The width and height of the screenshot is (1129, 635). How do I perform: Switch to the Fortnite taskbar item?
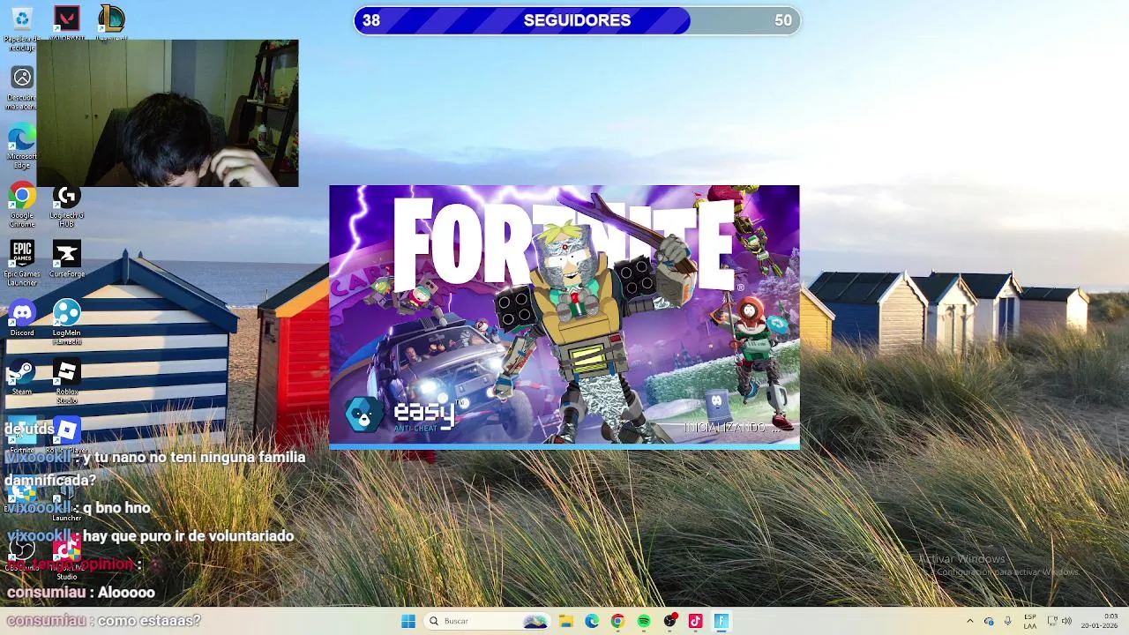[x=721, y=621]
